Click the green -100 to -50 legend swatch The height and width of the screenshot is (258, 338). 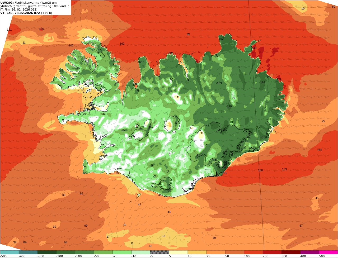pos(84,252)
